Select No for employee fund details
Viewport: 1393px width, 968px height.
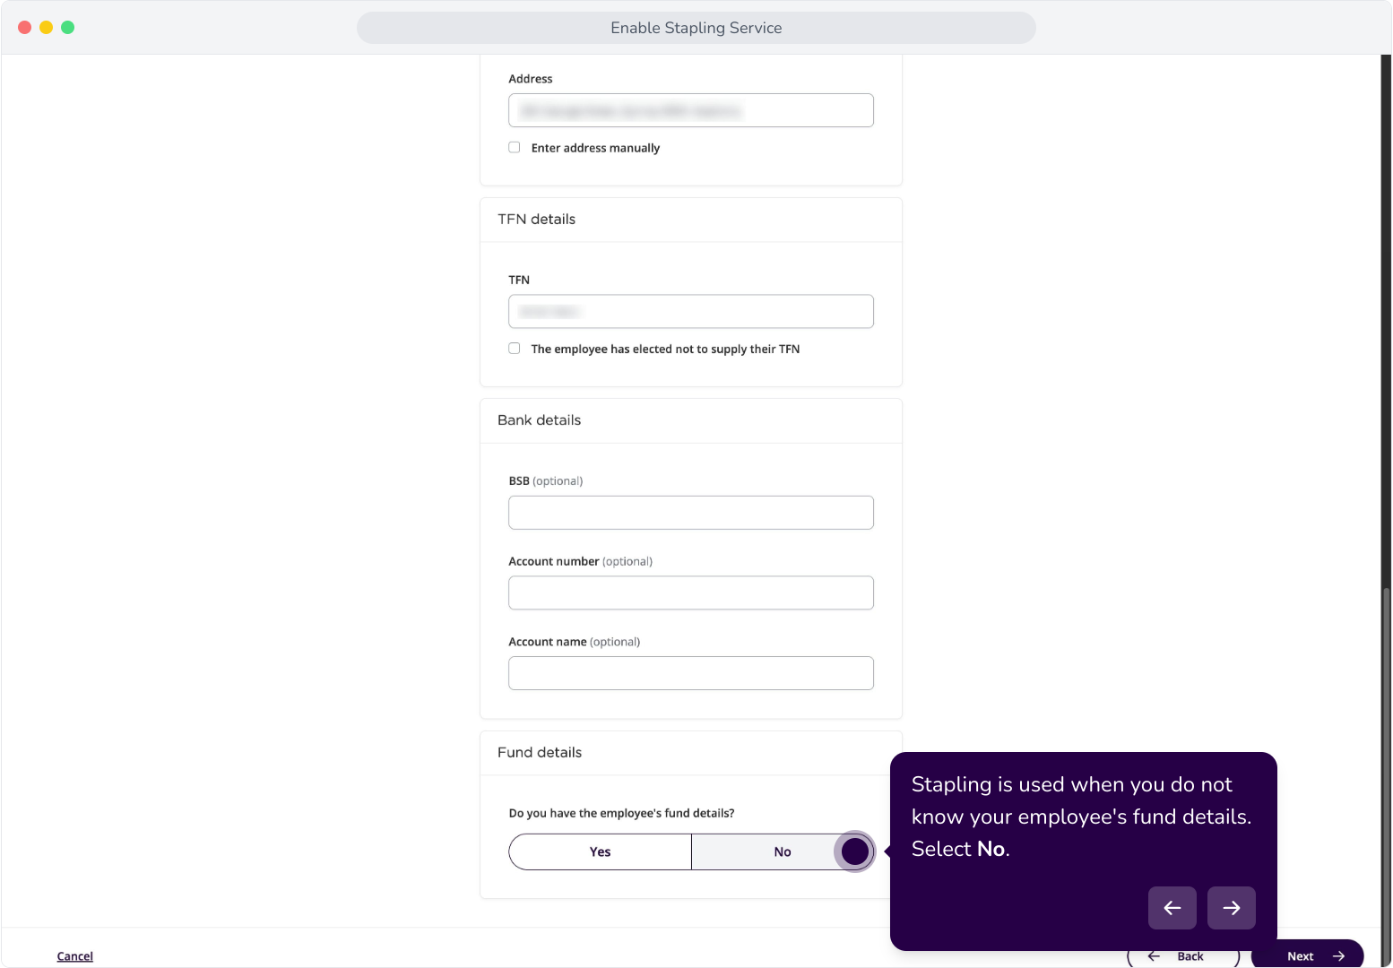click(x=782, y=851)
